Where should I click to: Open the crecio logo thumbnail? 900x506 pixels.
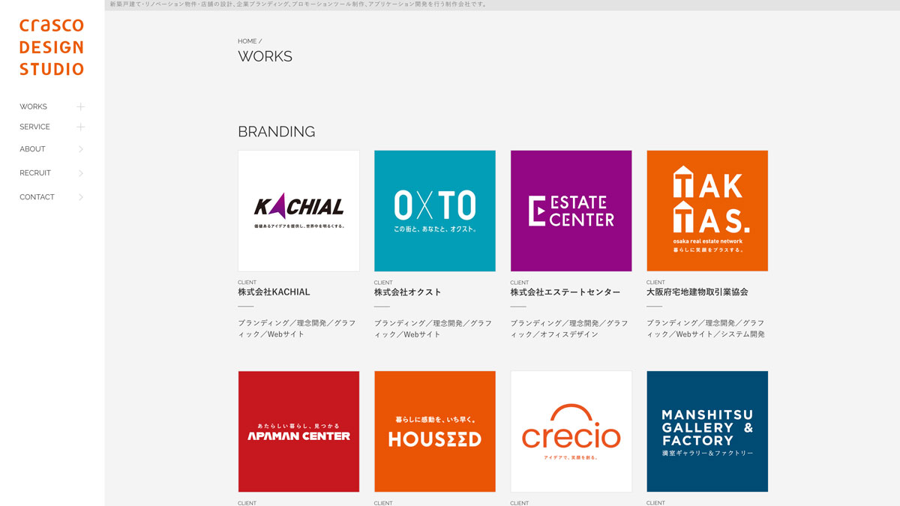point(571,431)
